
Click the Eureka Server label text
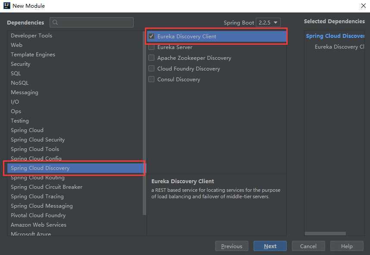point(175,47)
